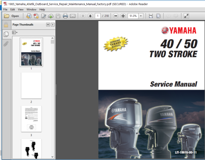205x160 pixels.
Task: Click the Open folder button
Action: pyautogui.click(x=11, y=16)
